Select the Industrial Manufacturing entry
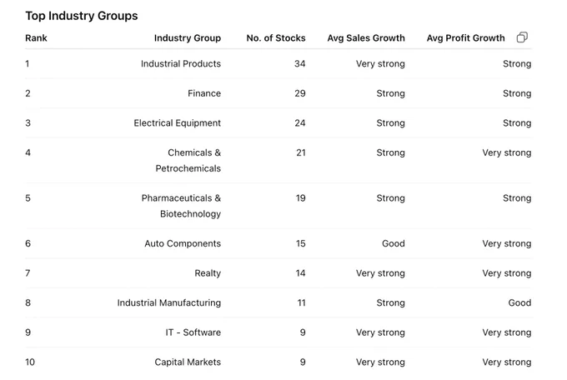The width and height of the screenshot is (567, 380). pyautogui.click(x=169, y=302)
